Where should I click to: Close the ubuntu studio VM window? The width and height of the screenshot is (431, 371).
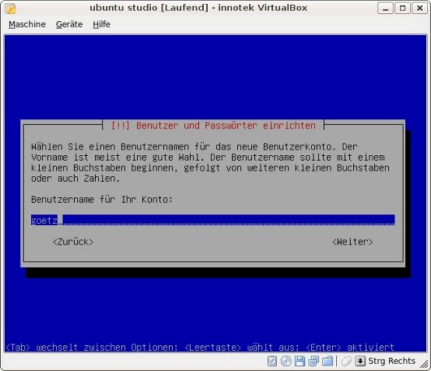[420, 9]
